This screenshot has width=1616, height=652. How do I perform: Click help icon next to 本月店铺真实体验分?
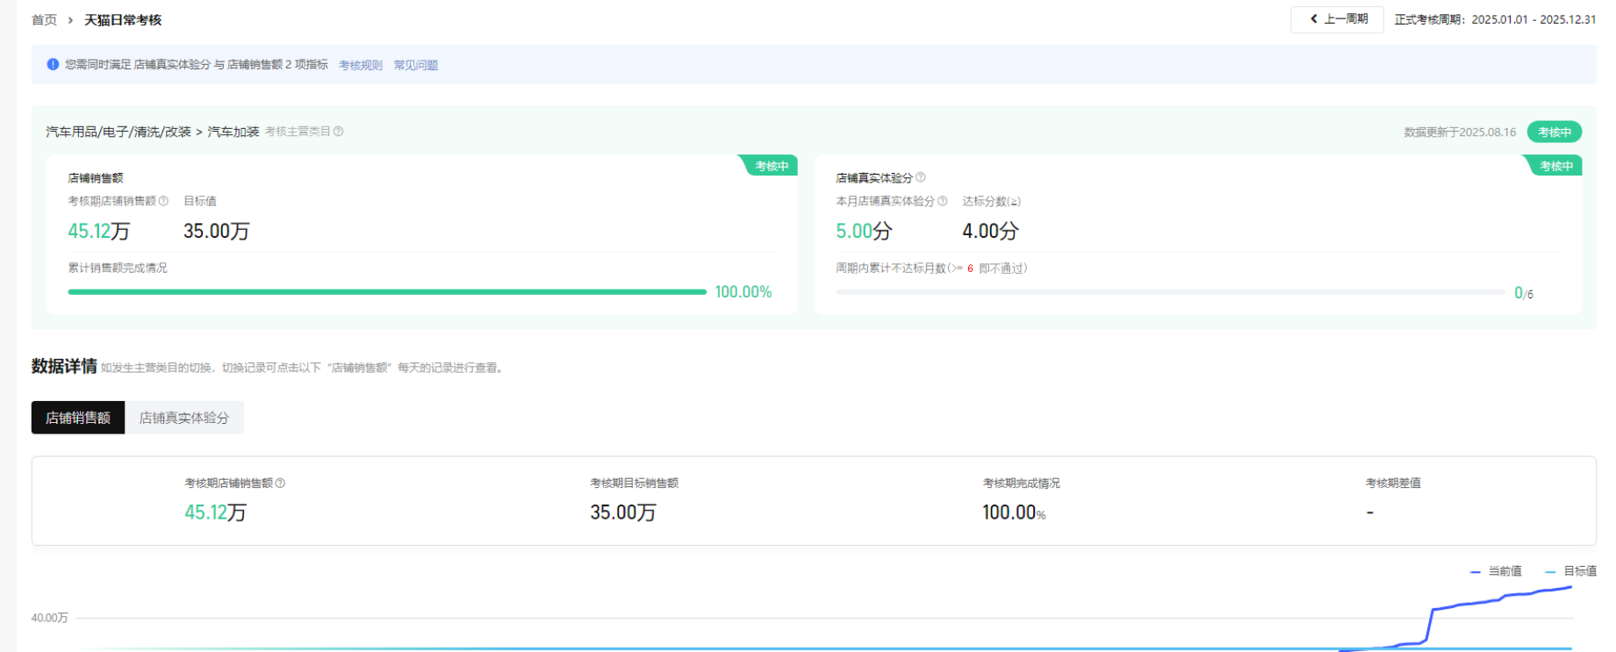(943, 201)
